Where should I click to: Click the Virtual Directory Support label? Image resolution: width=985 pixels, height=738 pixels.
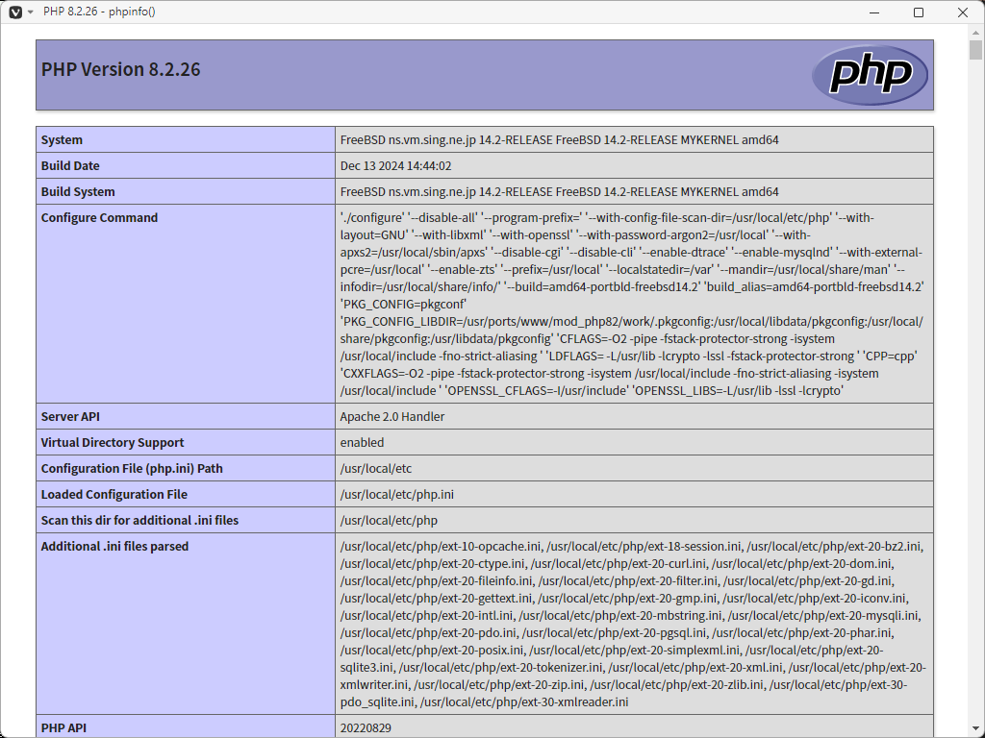(113, 442)
